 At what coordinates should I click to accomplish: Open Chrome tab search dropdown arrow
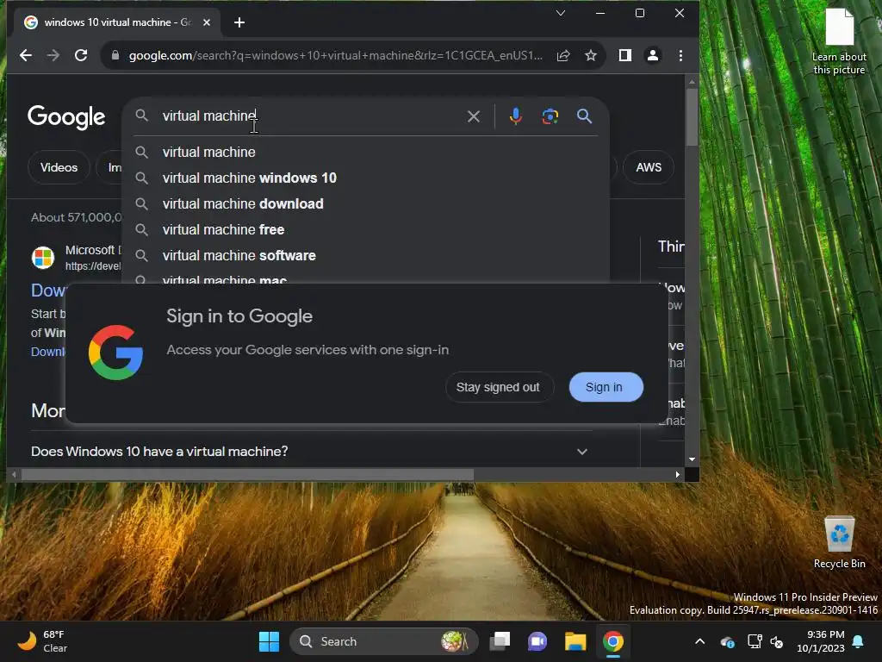coord(561,13)
